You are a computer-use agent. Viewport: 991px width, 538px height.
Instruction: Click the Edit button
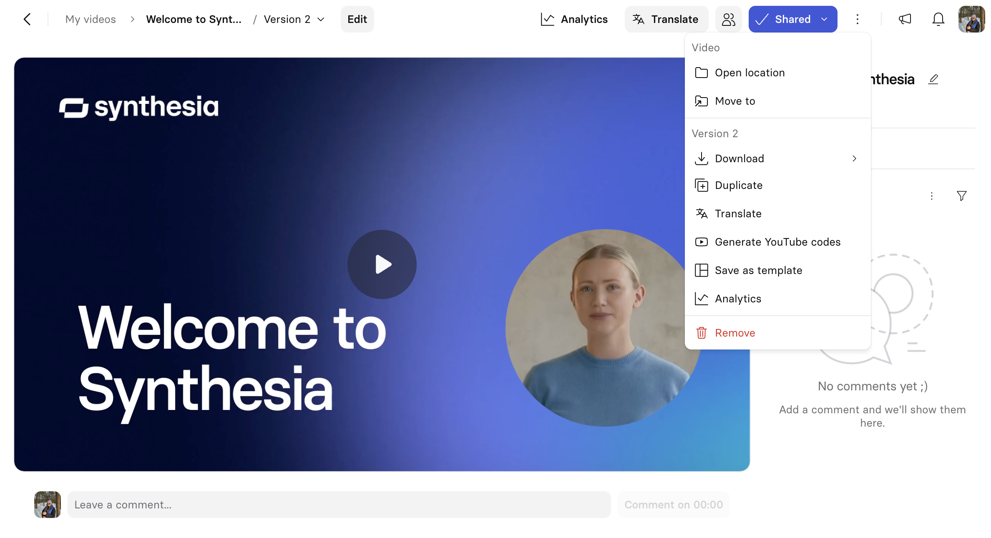357,19
